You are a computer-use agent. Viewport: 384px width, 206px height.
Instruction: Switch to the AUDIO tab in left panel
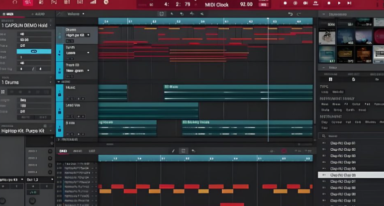(38, 14)
